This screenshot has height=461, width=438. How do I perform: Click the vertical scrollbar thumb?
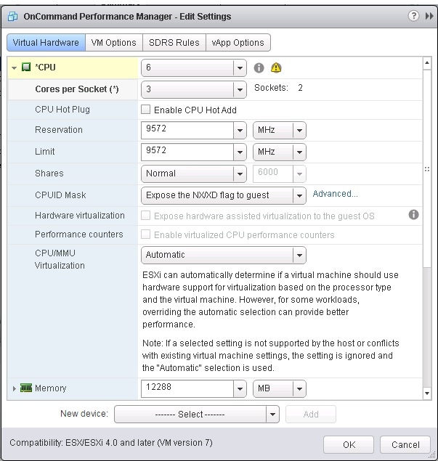[427, 168]
